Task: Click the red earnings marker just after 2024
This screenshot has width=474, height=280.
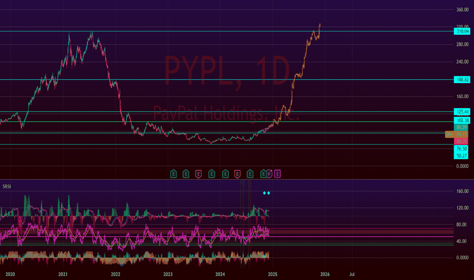Action: tap(238, 174)
